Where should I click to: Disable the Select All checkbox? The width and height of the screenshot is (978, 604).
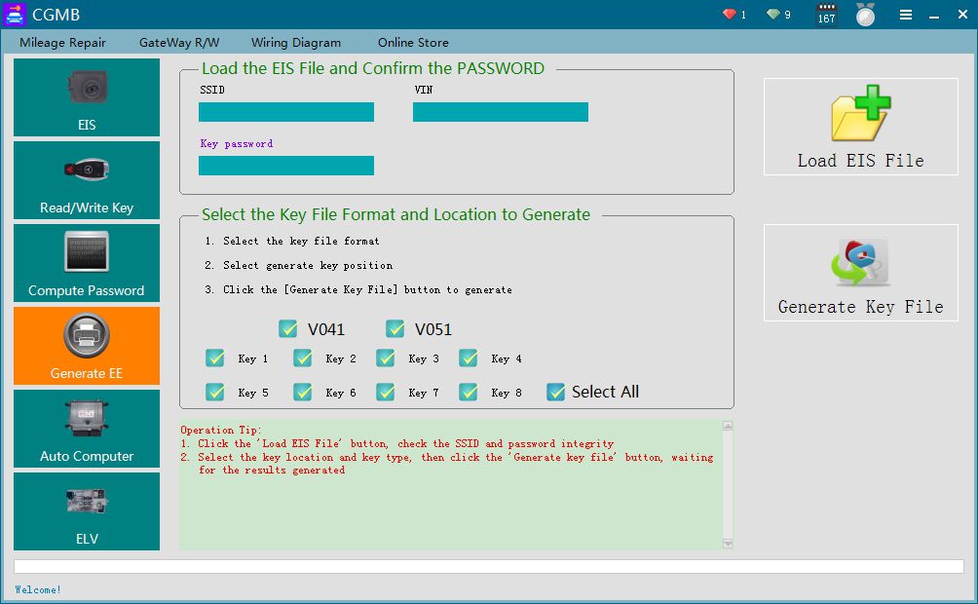tap(556, 392)
